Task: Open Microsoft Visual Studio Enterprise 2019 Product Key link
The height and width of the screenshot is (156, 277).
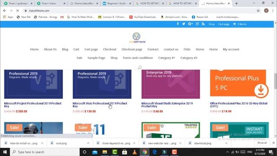Action: 167,105
